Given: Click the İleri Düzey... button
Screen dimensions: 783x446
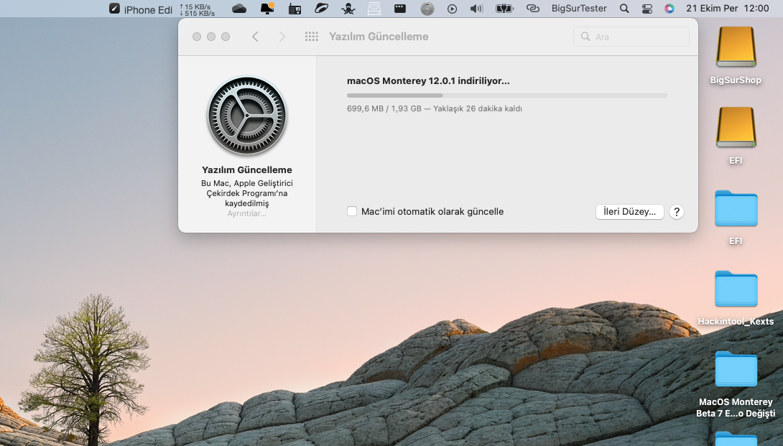Looking at the screenshot, I should 629,212.
